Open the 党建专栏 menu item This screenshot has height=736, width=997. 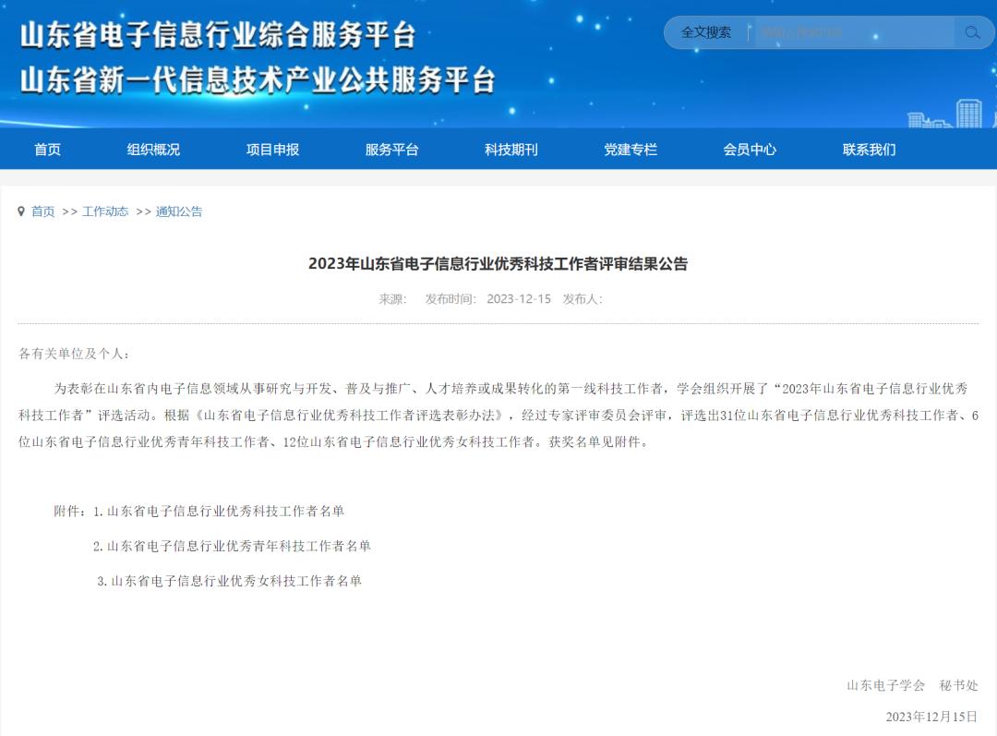pos(631,150)
